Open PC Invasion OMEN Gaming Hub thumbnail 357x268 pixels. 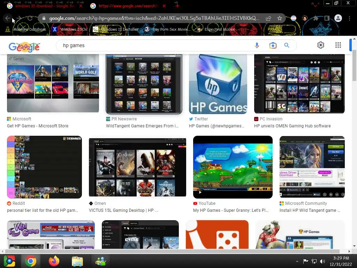pyautogui.click(x=299, y=84)
